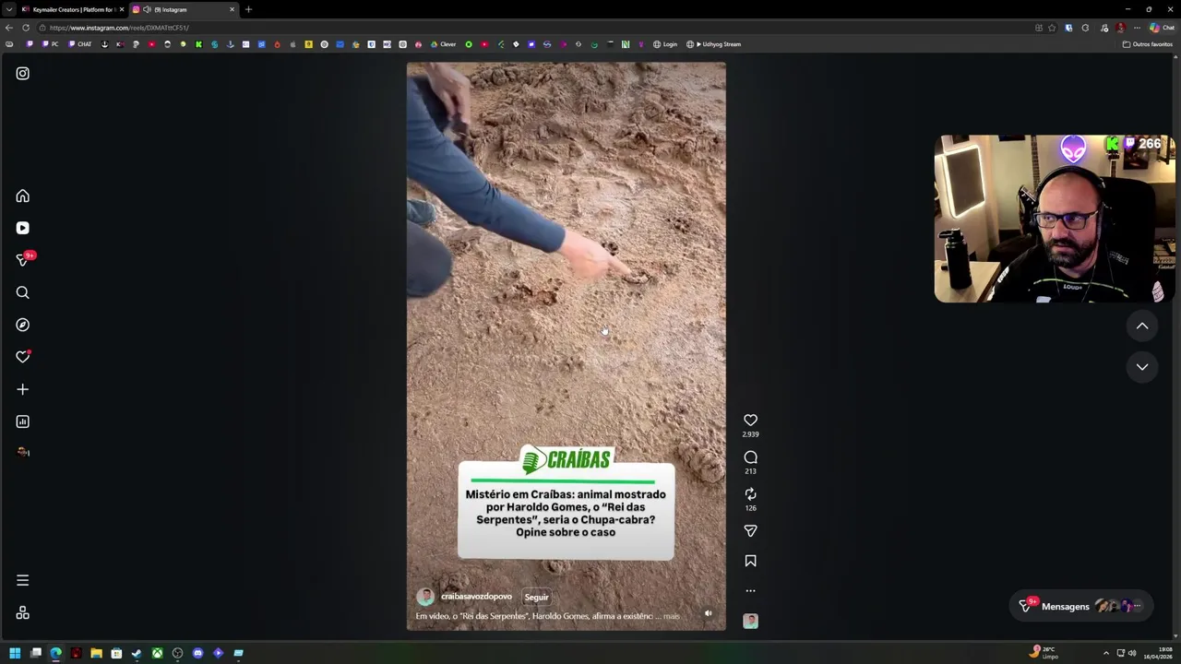Image resolution: width=1181 pixels, height=664 pixels.
Task: Open the craibasavozdopovo profile link
Action: pyautogui.click(x=476, y=597)
